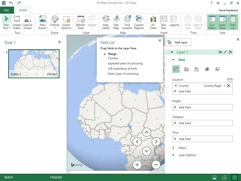Screen dimensions: 241x181
Task: Switch to Flat Map view
Action: point(116,22)
